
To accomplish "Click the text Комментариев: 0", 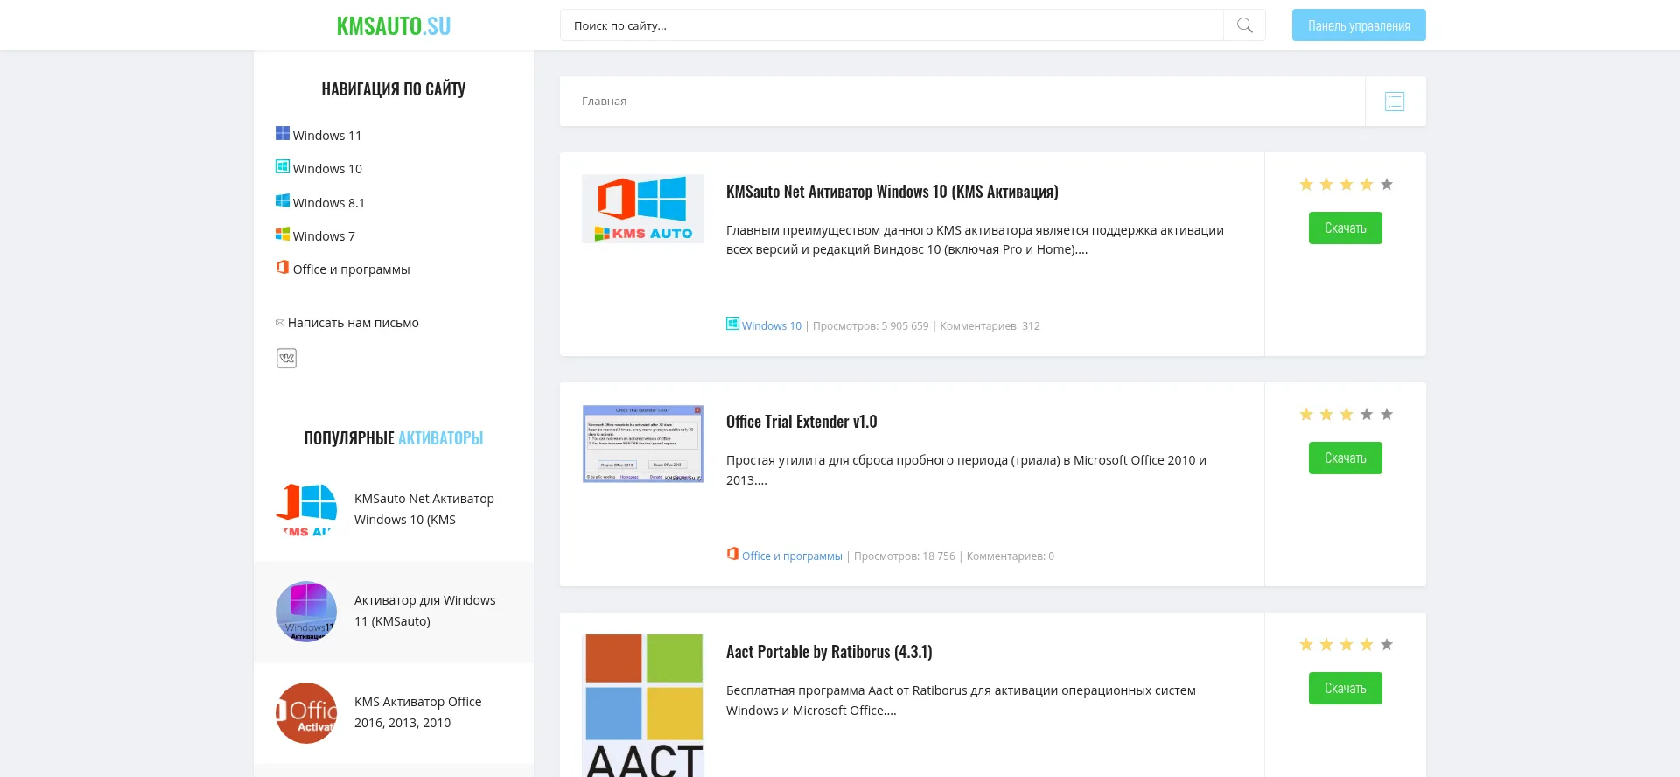I will 1011,556.
